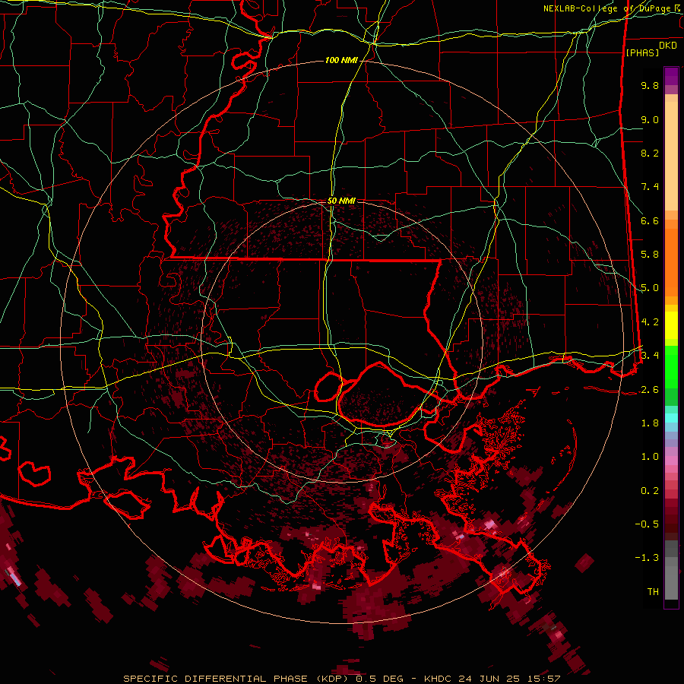The width and height of the screenshot is (684, 684).
Task: Pick the light peach color bar segment
Action: coord(671,156)
